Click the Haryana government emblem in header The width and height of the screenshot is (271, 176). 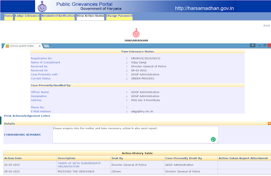point(42,7)
